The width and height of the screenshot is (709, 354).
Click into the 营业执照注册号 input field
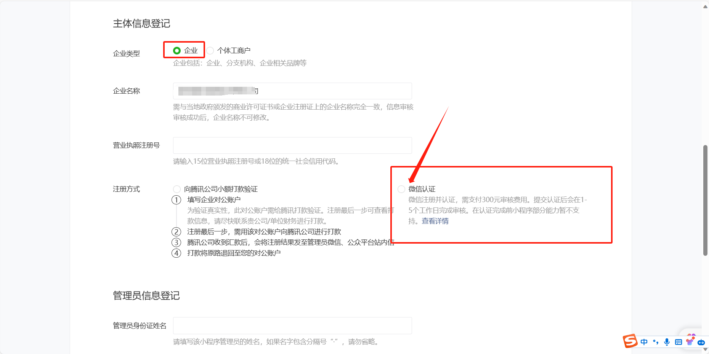click(292, 145)
